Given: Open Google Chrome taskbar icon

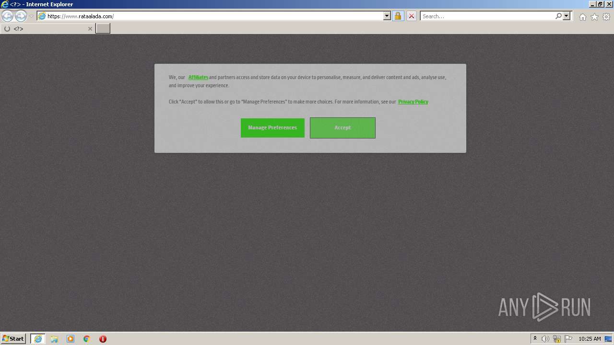Looking at the screenshot, I should (87, 339).
